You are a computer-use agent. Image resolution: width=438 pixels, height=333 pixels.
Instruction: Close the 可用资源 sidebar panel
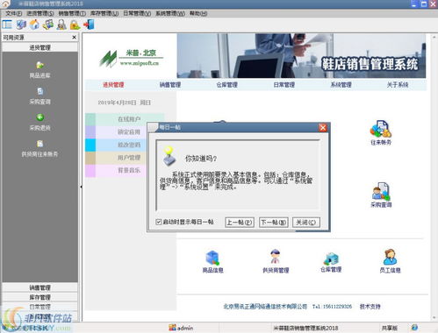(x=74, y=38)
